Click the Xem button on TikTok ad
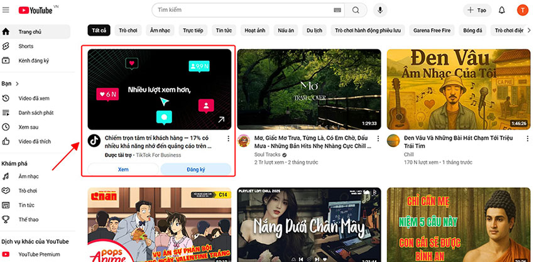The width and height of the screenshot is (534, 262). (x=123, y=170)
